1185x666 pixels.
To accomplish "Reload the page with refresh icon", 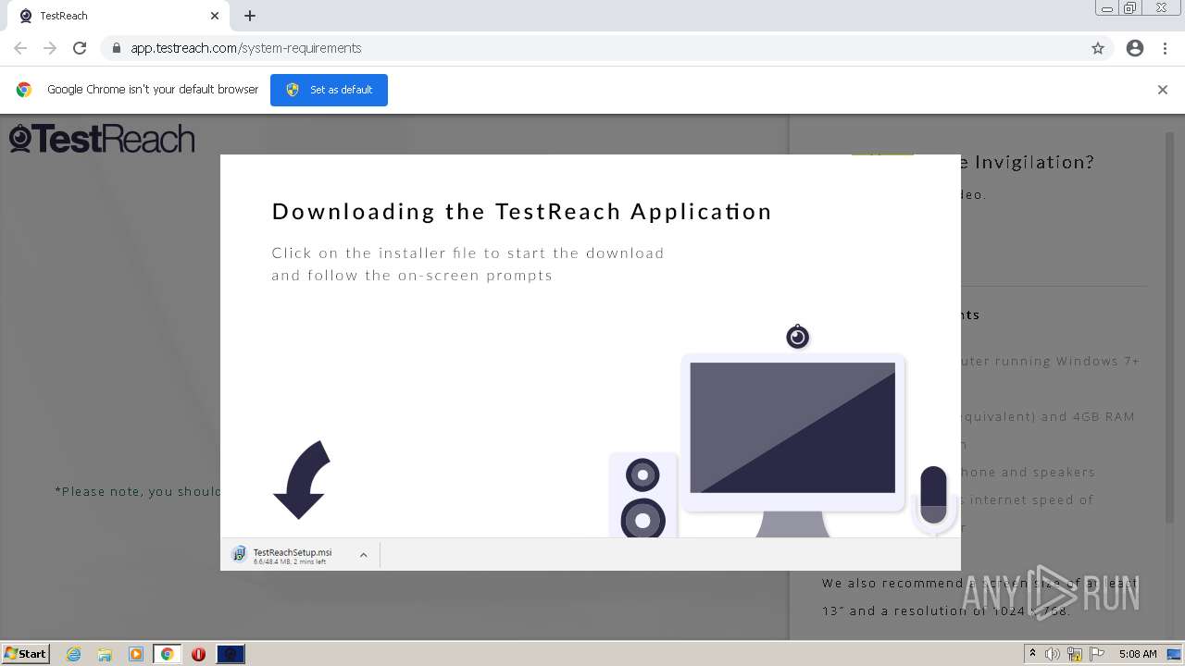I will 80,48.
